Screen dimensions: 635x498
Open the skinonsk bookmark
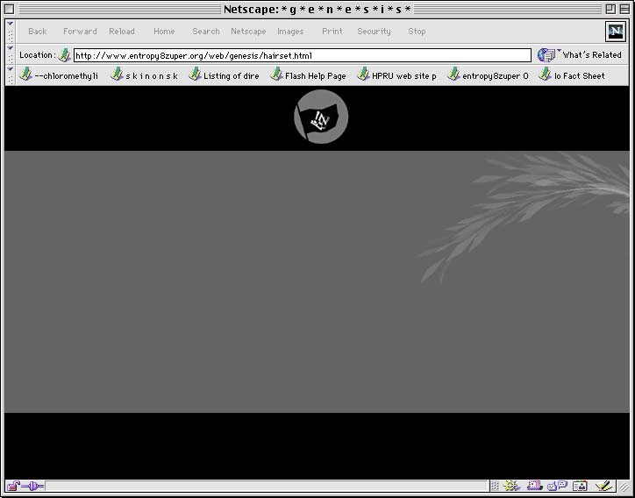click(x=145, y=76)
